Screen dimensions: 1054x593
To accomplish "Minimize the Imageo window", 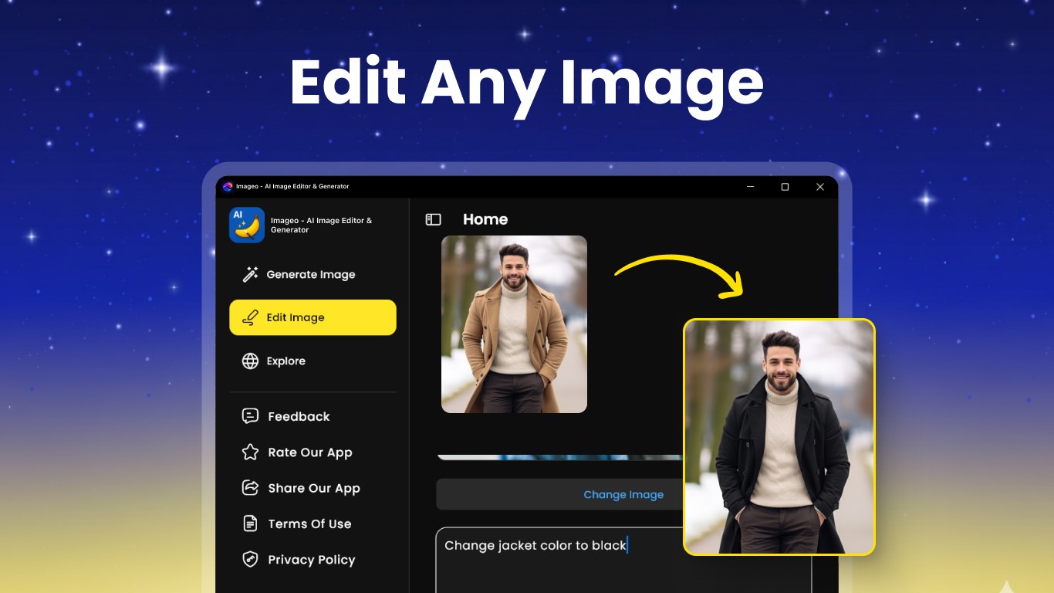I will [x=750, y=187].
